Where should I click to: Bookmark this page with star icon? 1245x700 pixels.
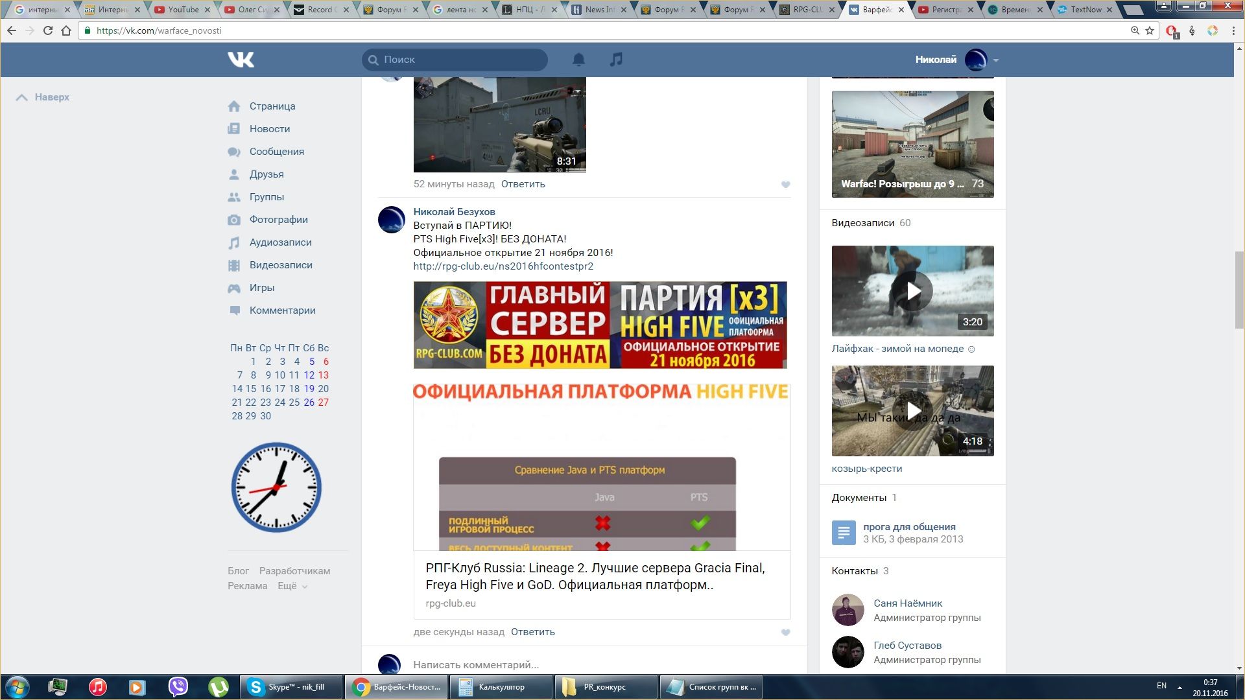1150,30
